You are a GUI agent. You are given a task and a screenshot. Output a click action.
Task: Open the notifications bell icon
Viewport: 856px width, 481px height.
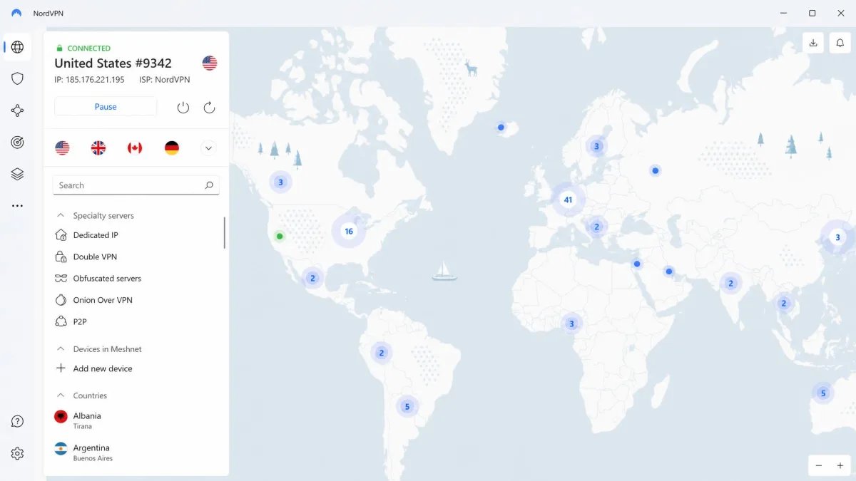pos(840,43)
